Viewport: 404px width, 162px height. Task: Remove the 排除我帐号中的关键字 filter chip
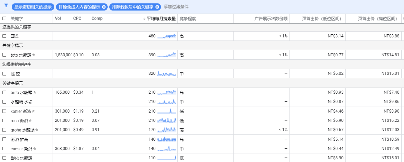click(x=157, y=7)
